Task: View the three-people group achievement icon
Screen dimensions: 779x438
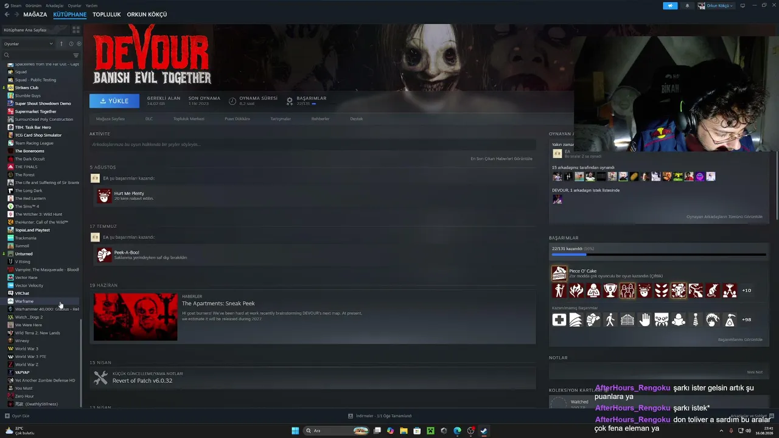Action: coord(627,290)
